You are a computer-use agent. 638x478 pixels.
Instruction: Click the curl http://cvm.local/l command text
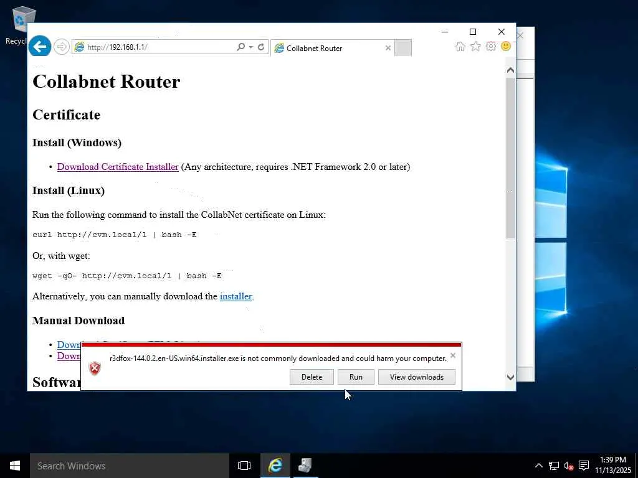(115, 235)
